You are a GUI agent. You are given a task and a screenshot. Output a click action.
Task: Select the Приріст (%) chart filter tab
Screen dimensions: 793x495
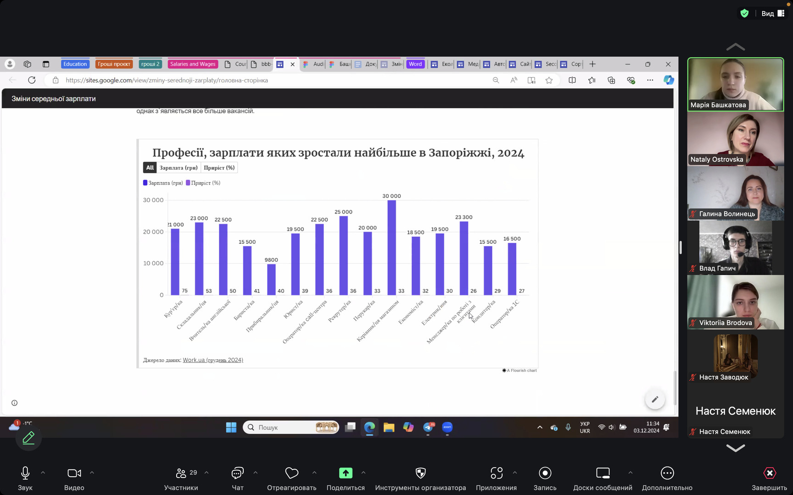click(x=219, y=168)
